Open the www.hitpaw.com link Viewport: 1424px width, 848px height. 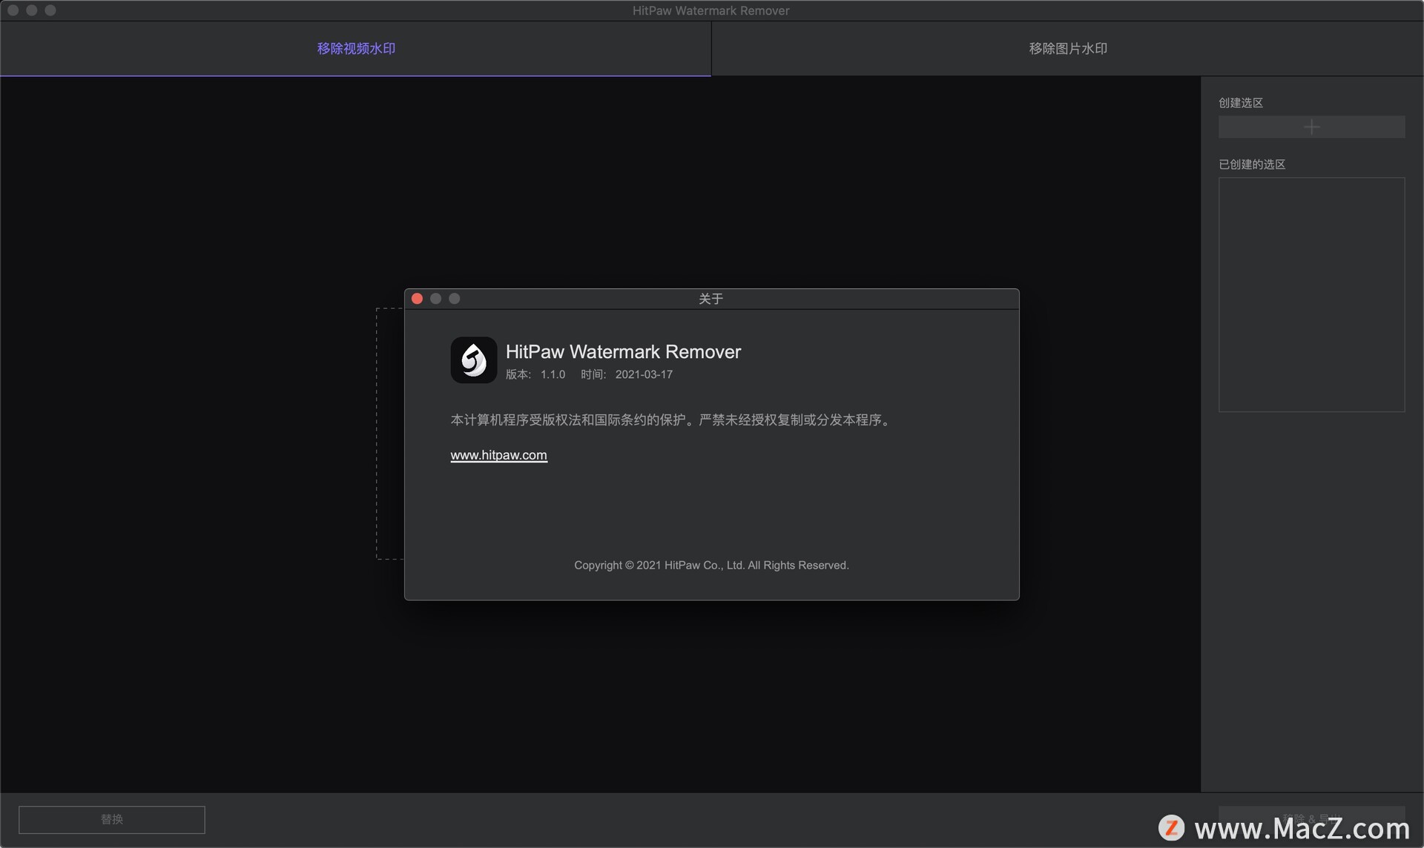[498, 455]
